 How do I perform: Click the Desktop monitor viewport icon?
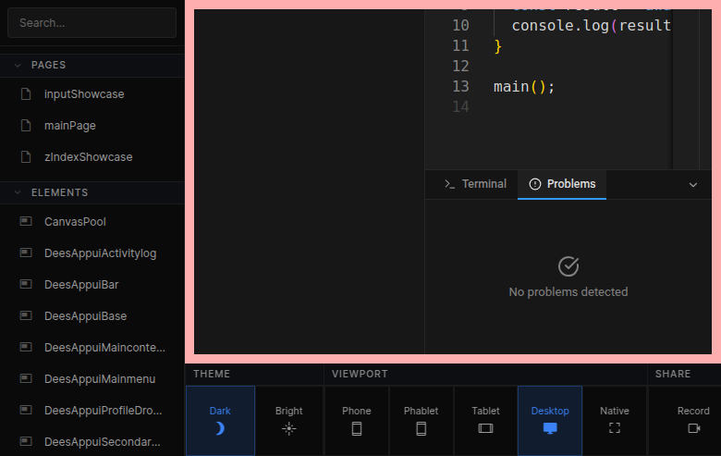point(550,428)
